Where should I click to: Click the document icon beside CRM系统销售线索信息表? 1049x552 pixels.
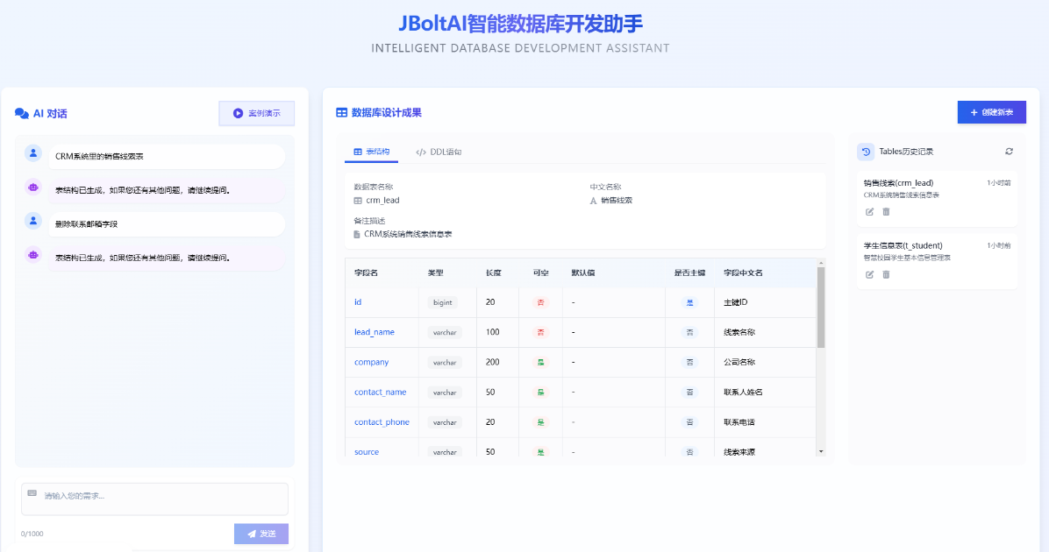[x=357, y=235]
